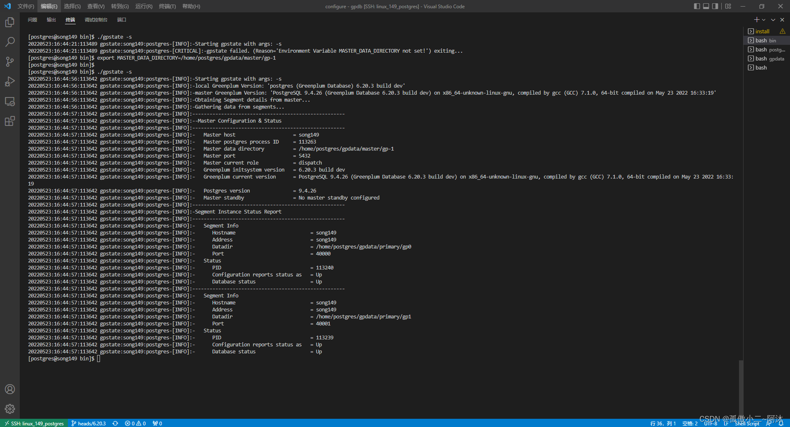Open Source Control view in activity bar

10,62
